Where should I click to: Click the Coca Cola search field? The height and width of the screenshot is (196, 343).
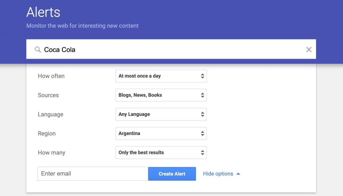[x=171, y=50]
